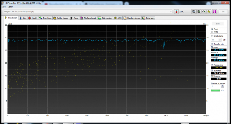
Task: Open the Info tab
Action: click(23, 18)
